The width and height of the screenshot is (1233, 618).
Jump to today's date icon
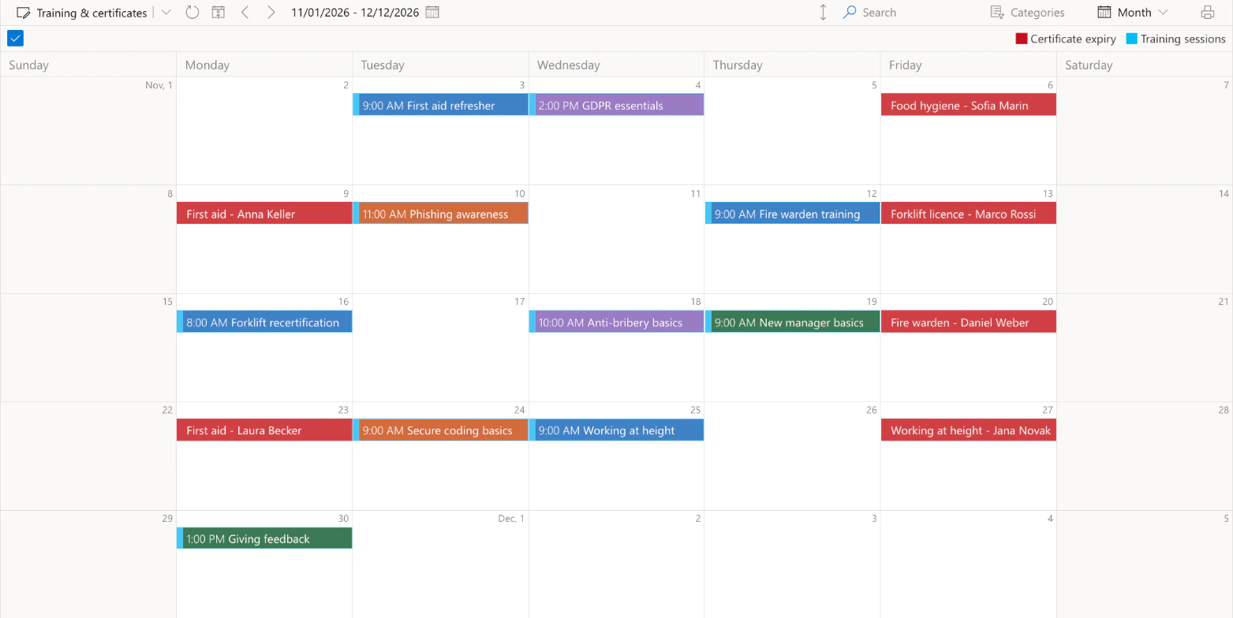point(219,13)
